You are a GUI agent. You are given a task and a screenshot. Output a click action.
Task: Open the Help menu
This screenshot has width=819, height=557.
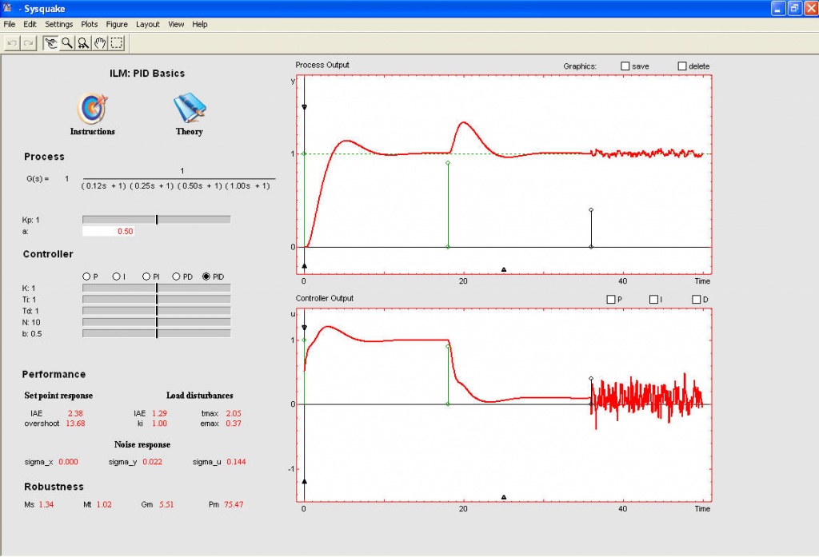199,24
